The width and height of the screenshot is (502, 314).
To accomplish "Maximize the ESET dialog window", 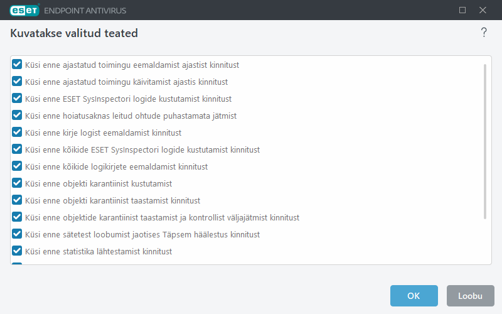I will pyautogui.click(x=462, y=10).
